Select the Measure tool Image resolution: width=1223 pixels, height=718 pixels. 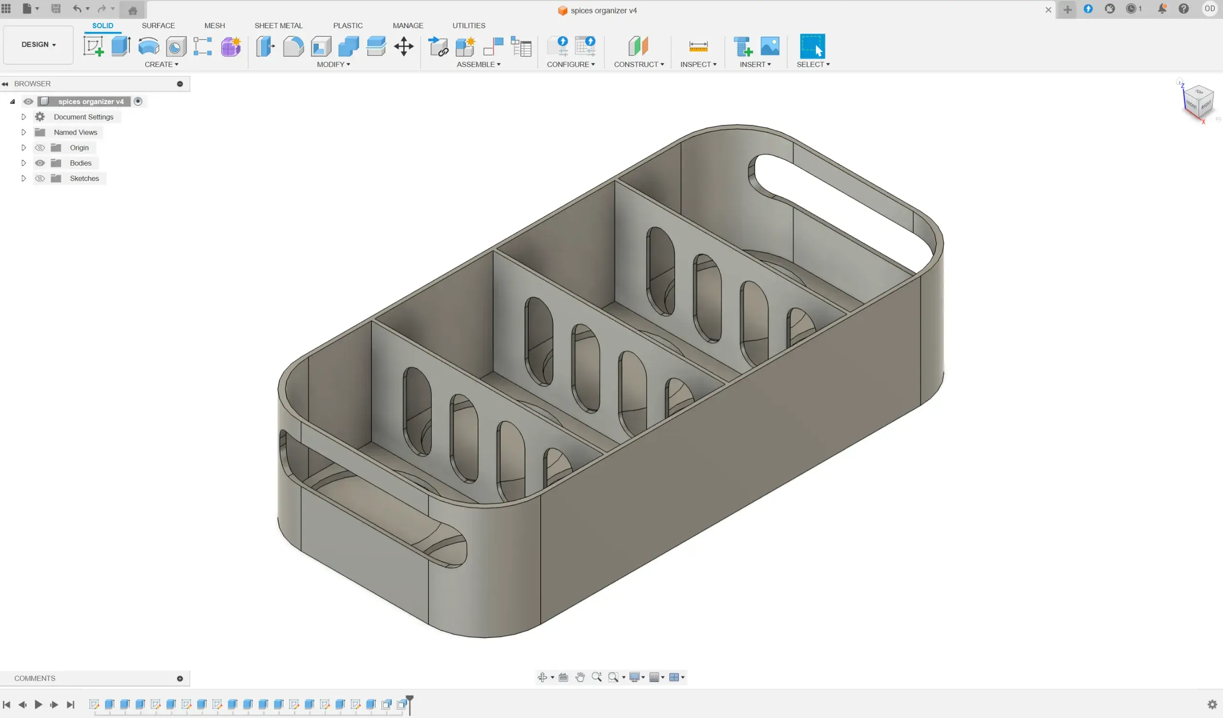698,47
